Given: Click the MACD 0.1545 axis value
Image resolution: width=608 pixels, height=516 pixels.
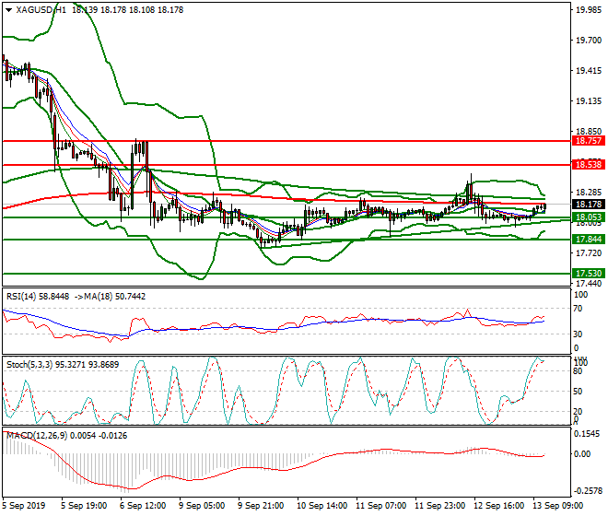Looking at the screenshot, I should 586,434.
